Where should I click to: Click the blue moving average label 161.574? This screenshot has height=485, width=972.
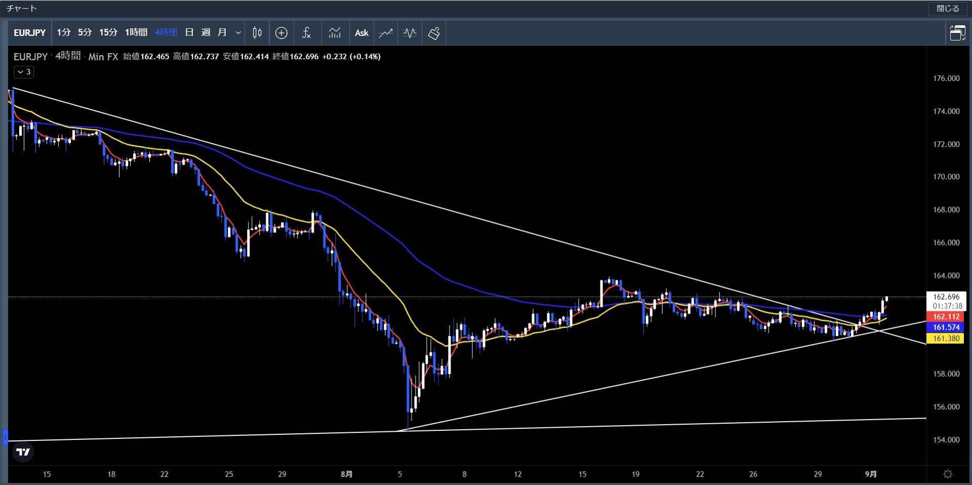[946, 327]
